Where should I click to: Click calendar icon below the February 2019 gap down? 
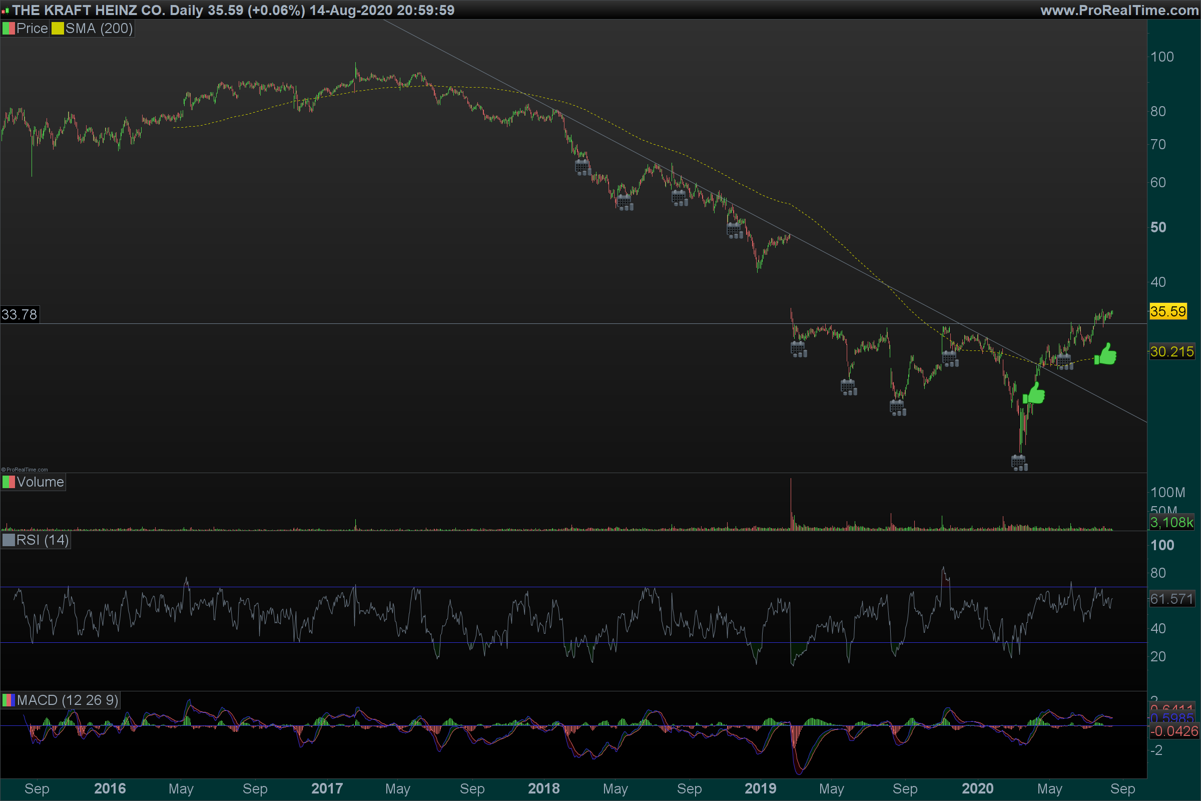pyautogui.click(x=799, y=349)
